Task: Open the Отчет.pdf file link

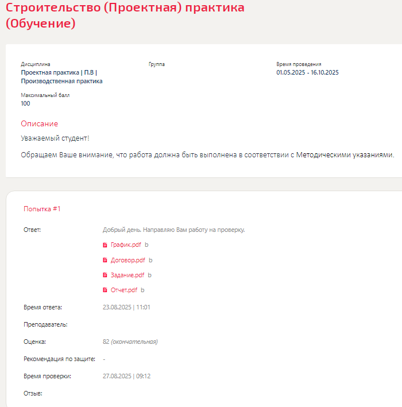Action: pyautogui.click(x=124, y=290)
